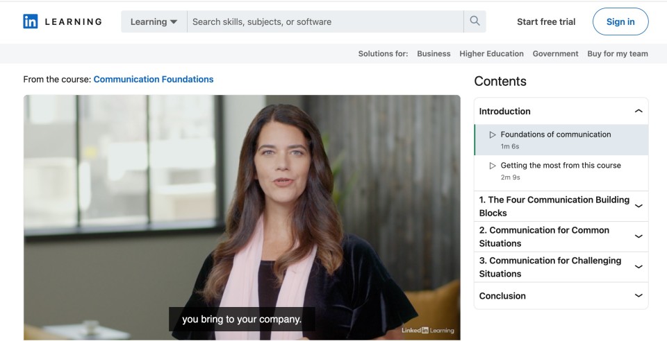Select Higher Education solutions link
The image size is (667, 341).
click(x=491, y=54)
